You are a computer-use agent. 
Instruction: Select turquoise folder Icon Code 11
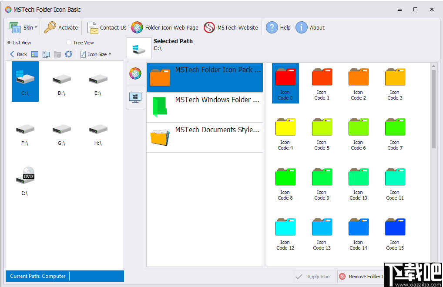(395, 184)
